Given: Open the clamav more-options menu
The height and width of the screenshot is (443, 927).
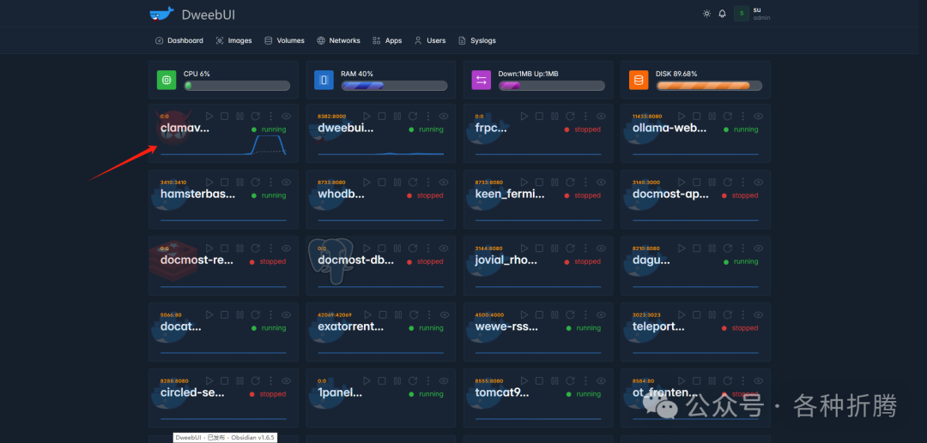Looking at the screenshot, I should click(x=270, y=117).
